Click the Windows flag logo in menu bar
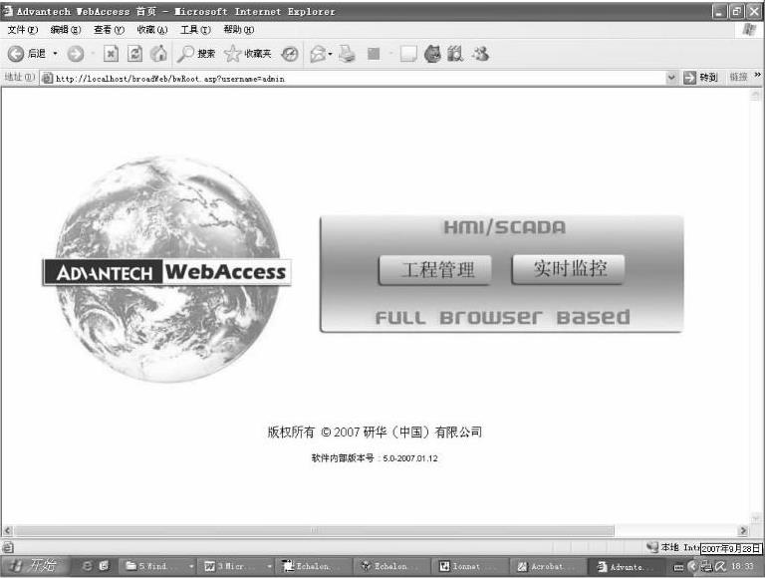765x578 pixels. point(750,30)
